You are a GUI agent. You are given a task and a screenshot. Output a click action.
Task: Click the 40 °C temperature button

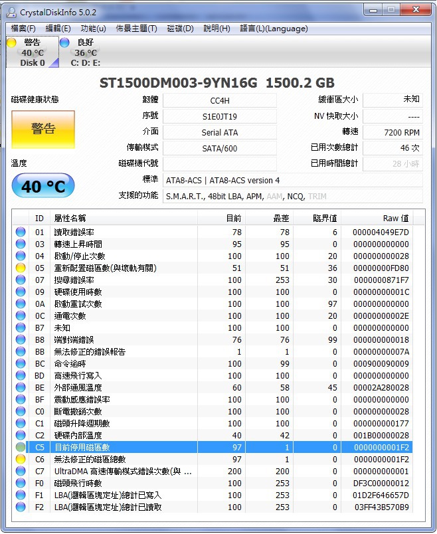click(x=43, y=186)
